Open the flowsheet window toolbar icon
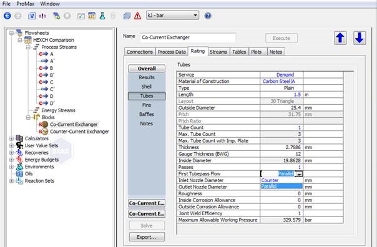 (x=92, y=16)
